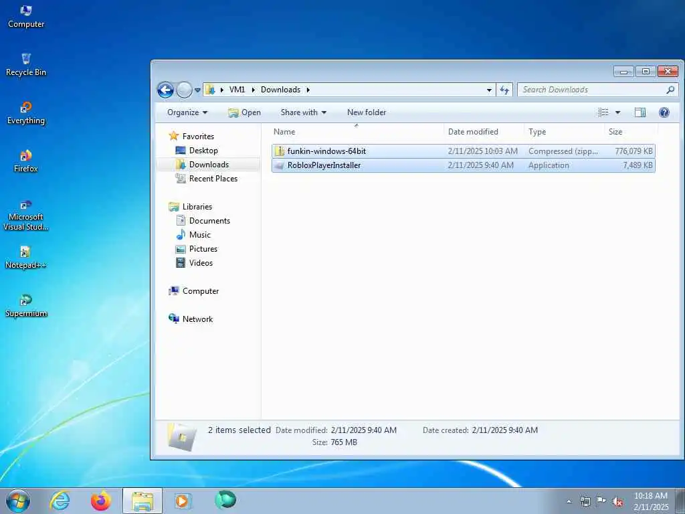Select the Microsoft Visual Studio desktop shortcut
The width and height of the screenshot is (685, 514).
[x=26, y=215]
